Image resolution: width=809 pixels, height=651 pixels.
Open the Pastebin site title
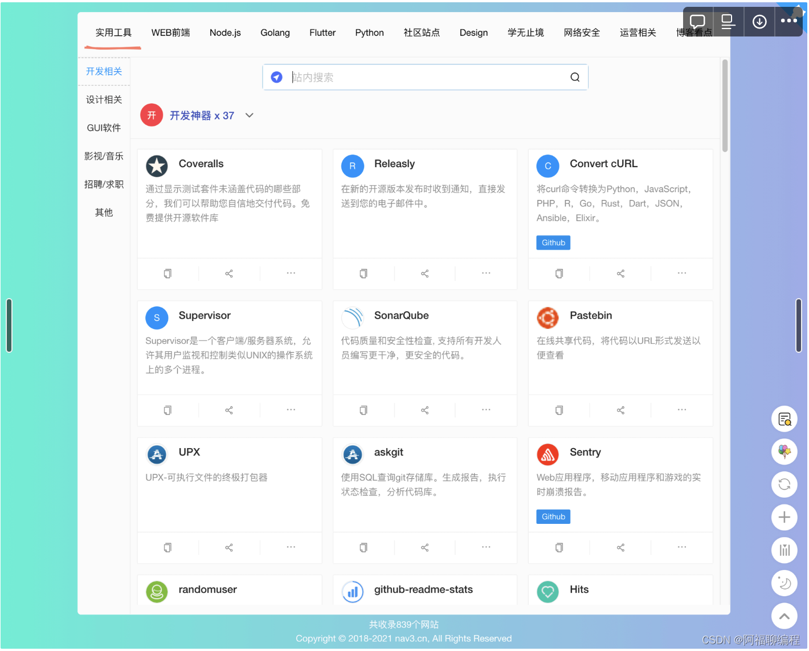pos(591,316)
